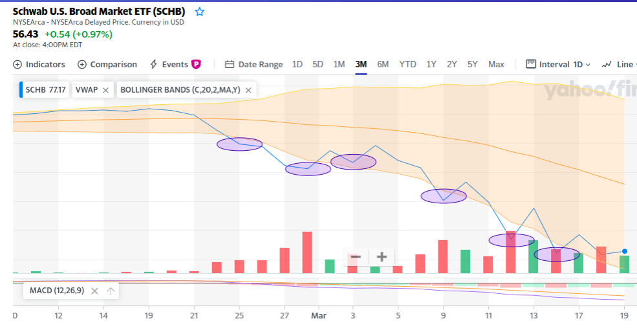Open the Line chart type dropdown
The image size is (637, 334).
pyautogui.click(x=619, y=64)
